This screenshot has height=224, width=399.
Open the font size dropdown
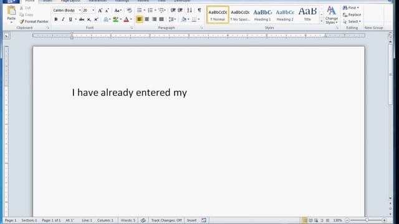tap(94, 11)
